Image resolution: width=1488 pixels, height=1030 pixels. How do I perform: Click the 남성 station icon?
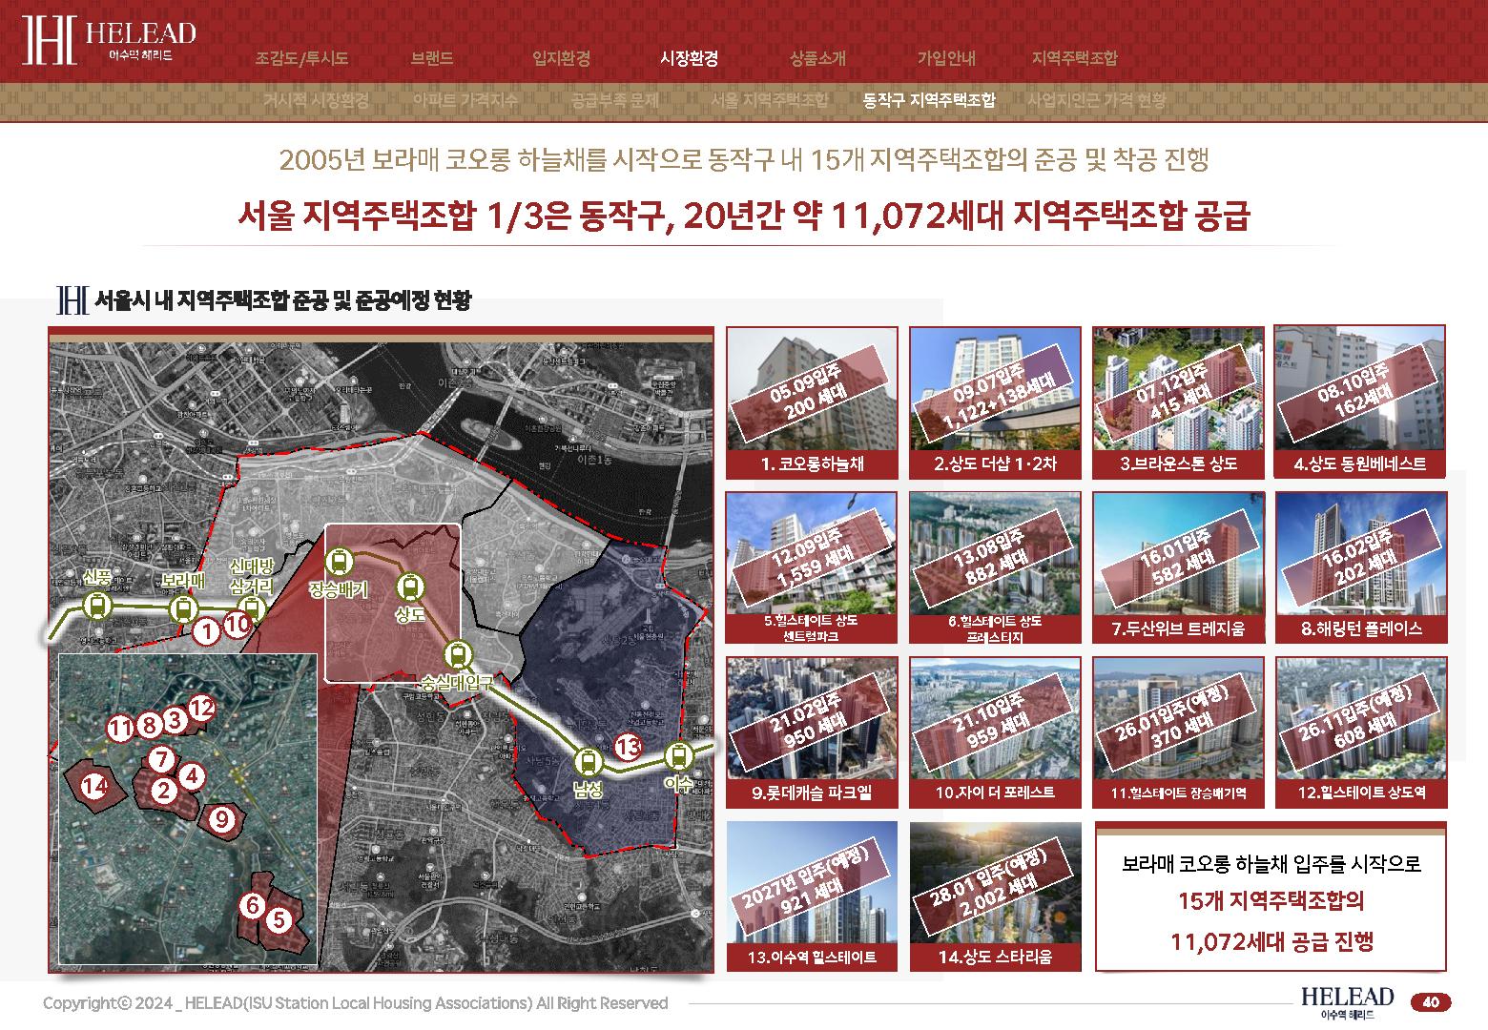588,762
